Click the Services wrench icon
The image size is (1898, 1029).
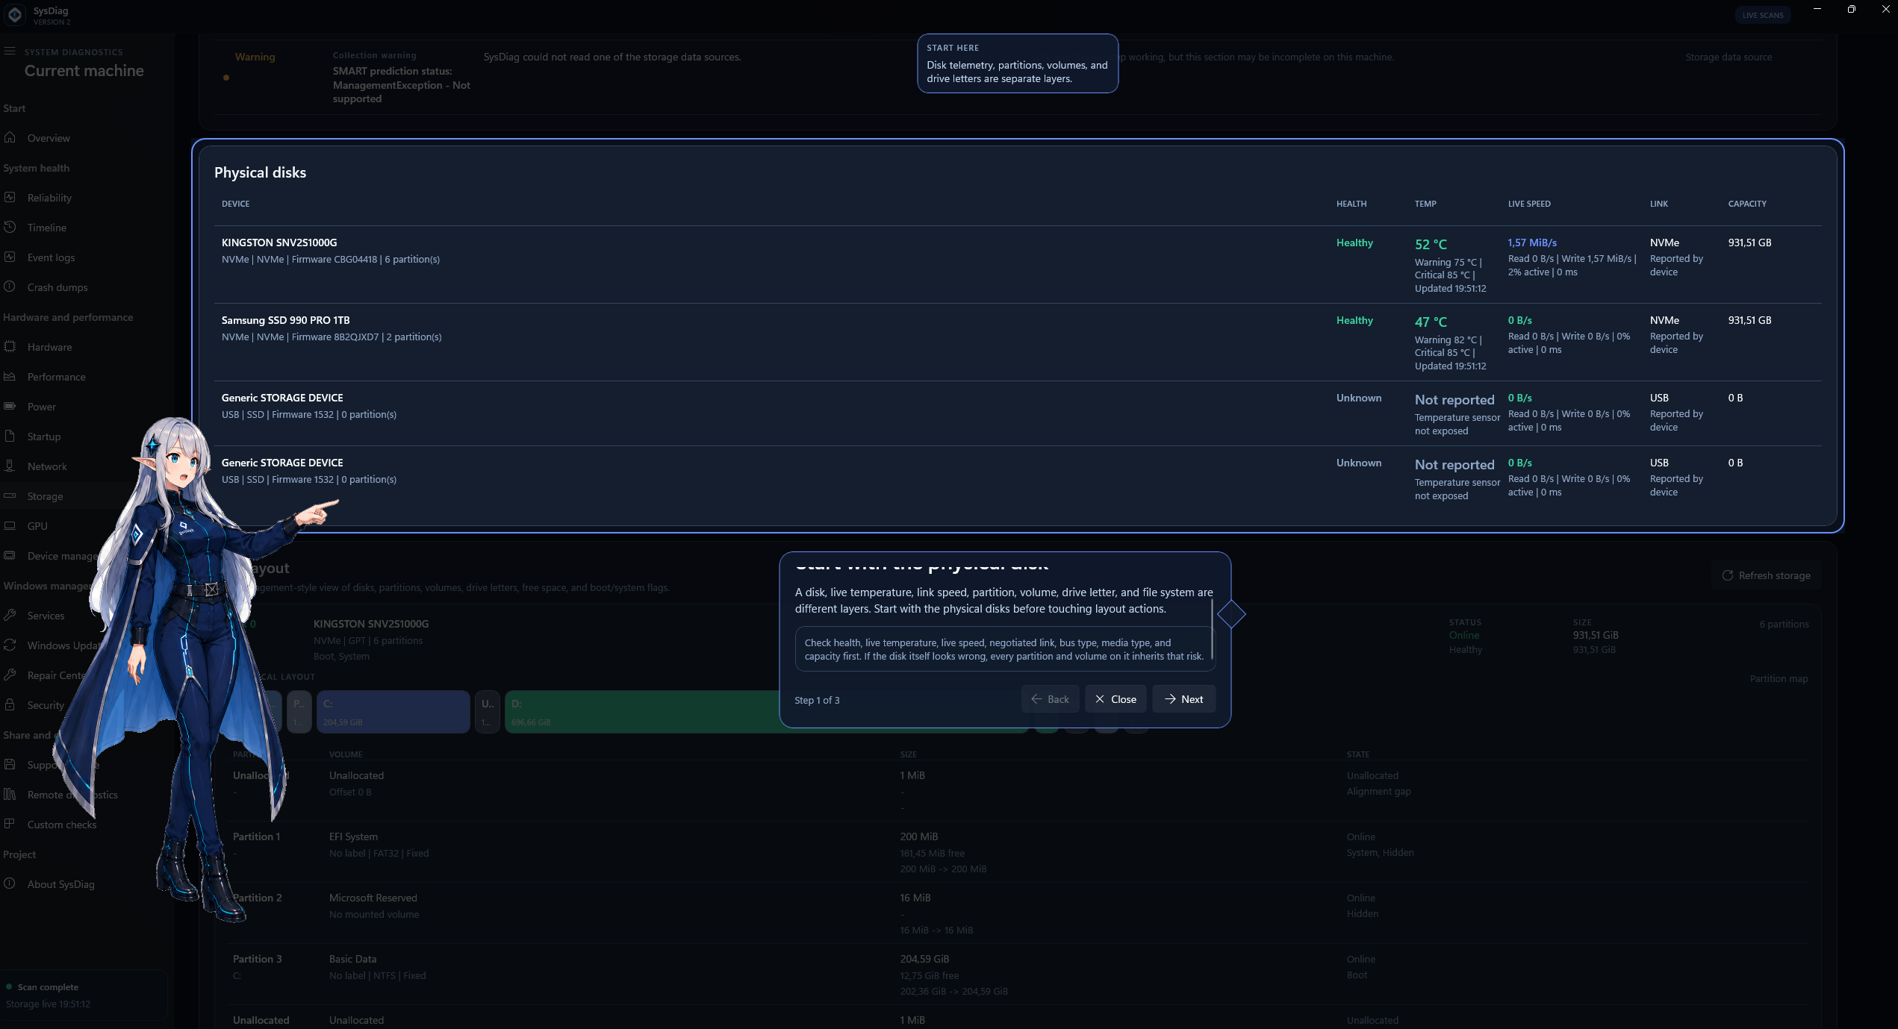tap(10, 615)
